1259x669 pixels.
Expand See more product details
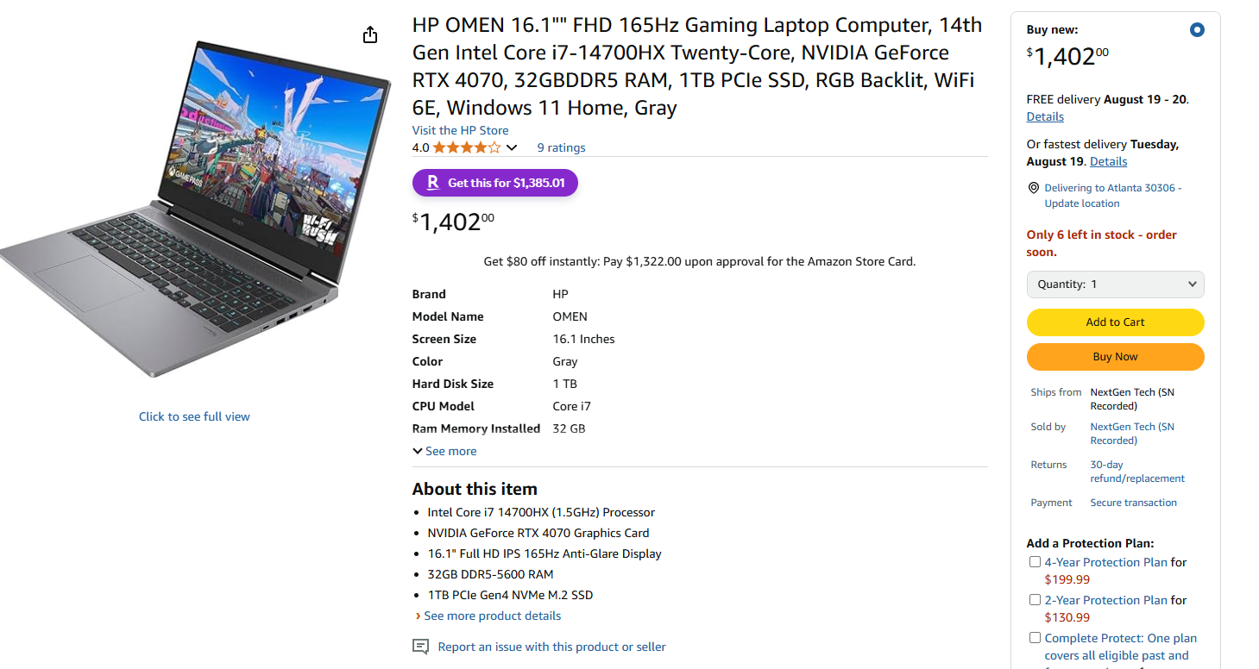pos(488,616)
